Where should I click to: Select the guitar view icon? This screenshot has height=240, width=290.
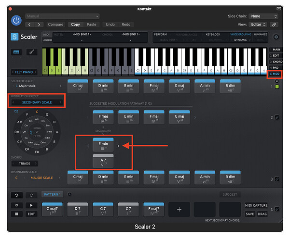[x=32, y=52]
